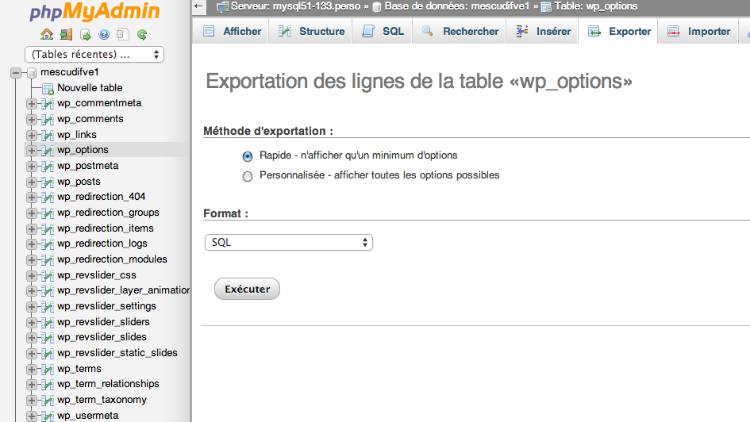The height and width of the screenshot is (422, 750).
Task: Click the wp_redirection_404 table icon
Action: pyautogui.click(x=48, y=198)
